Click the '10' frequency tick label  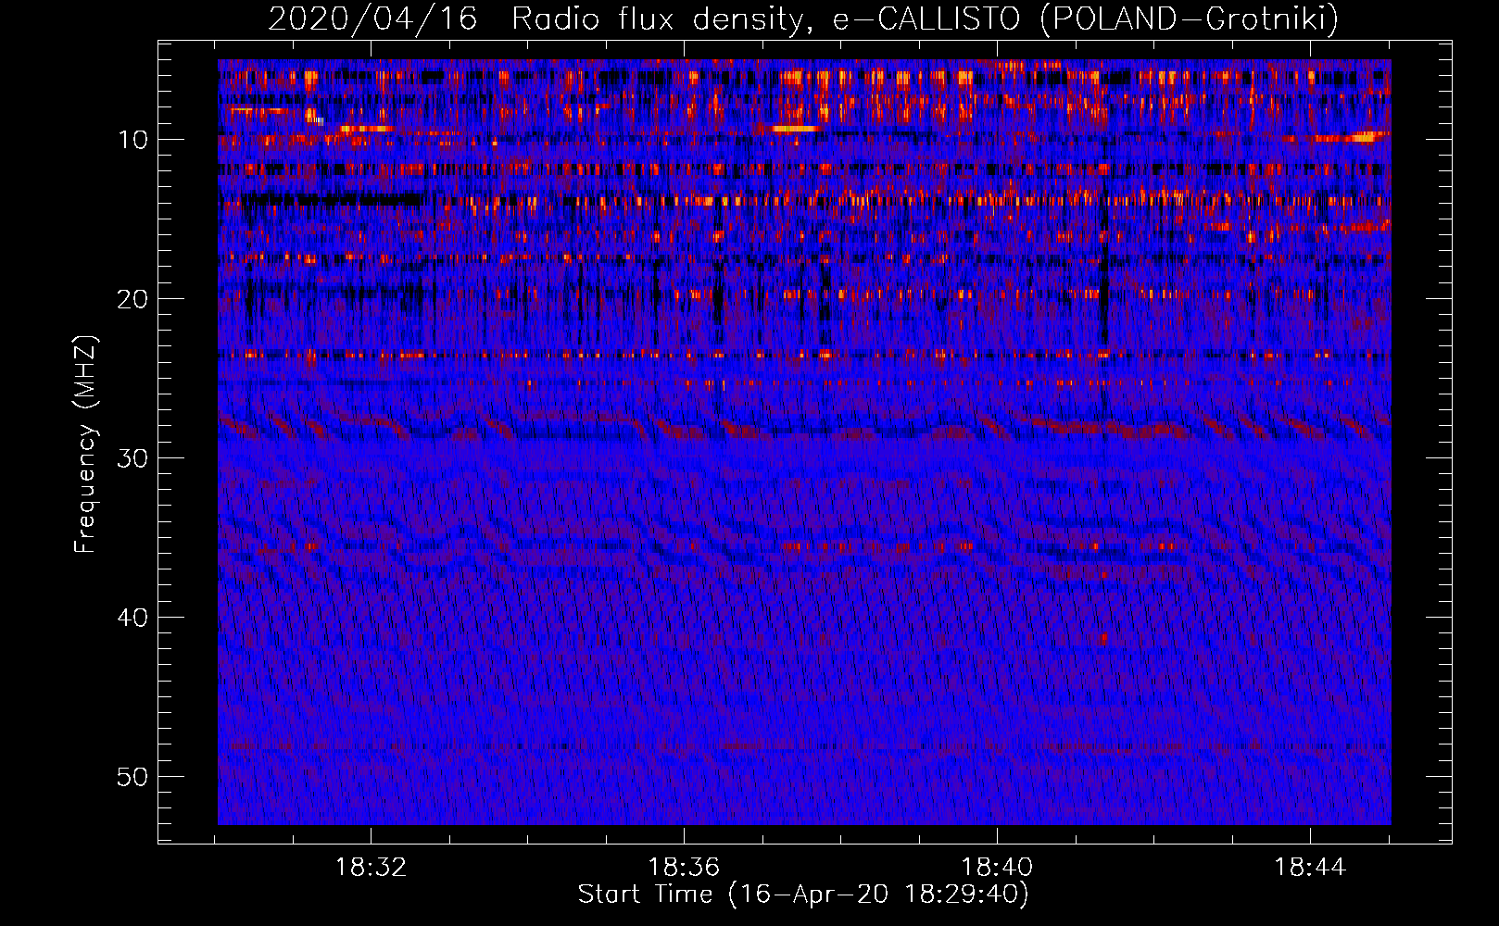click(133, 140)
